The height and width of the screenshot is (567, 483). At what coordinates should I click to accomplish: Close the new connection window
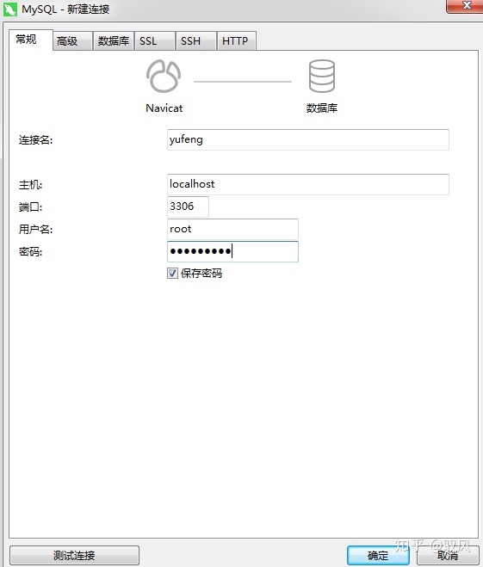click(466, 6)
